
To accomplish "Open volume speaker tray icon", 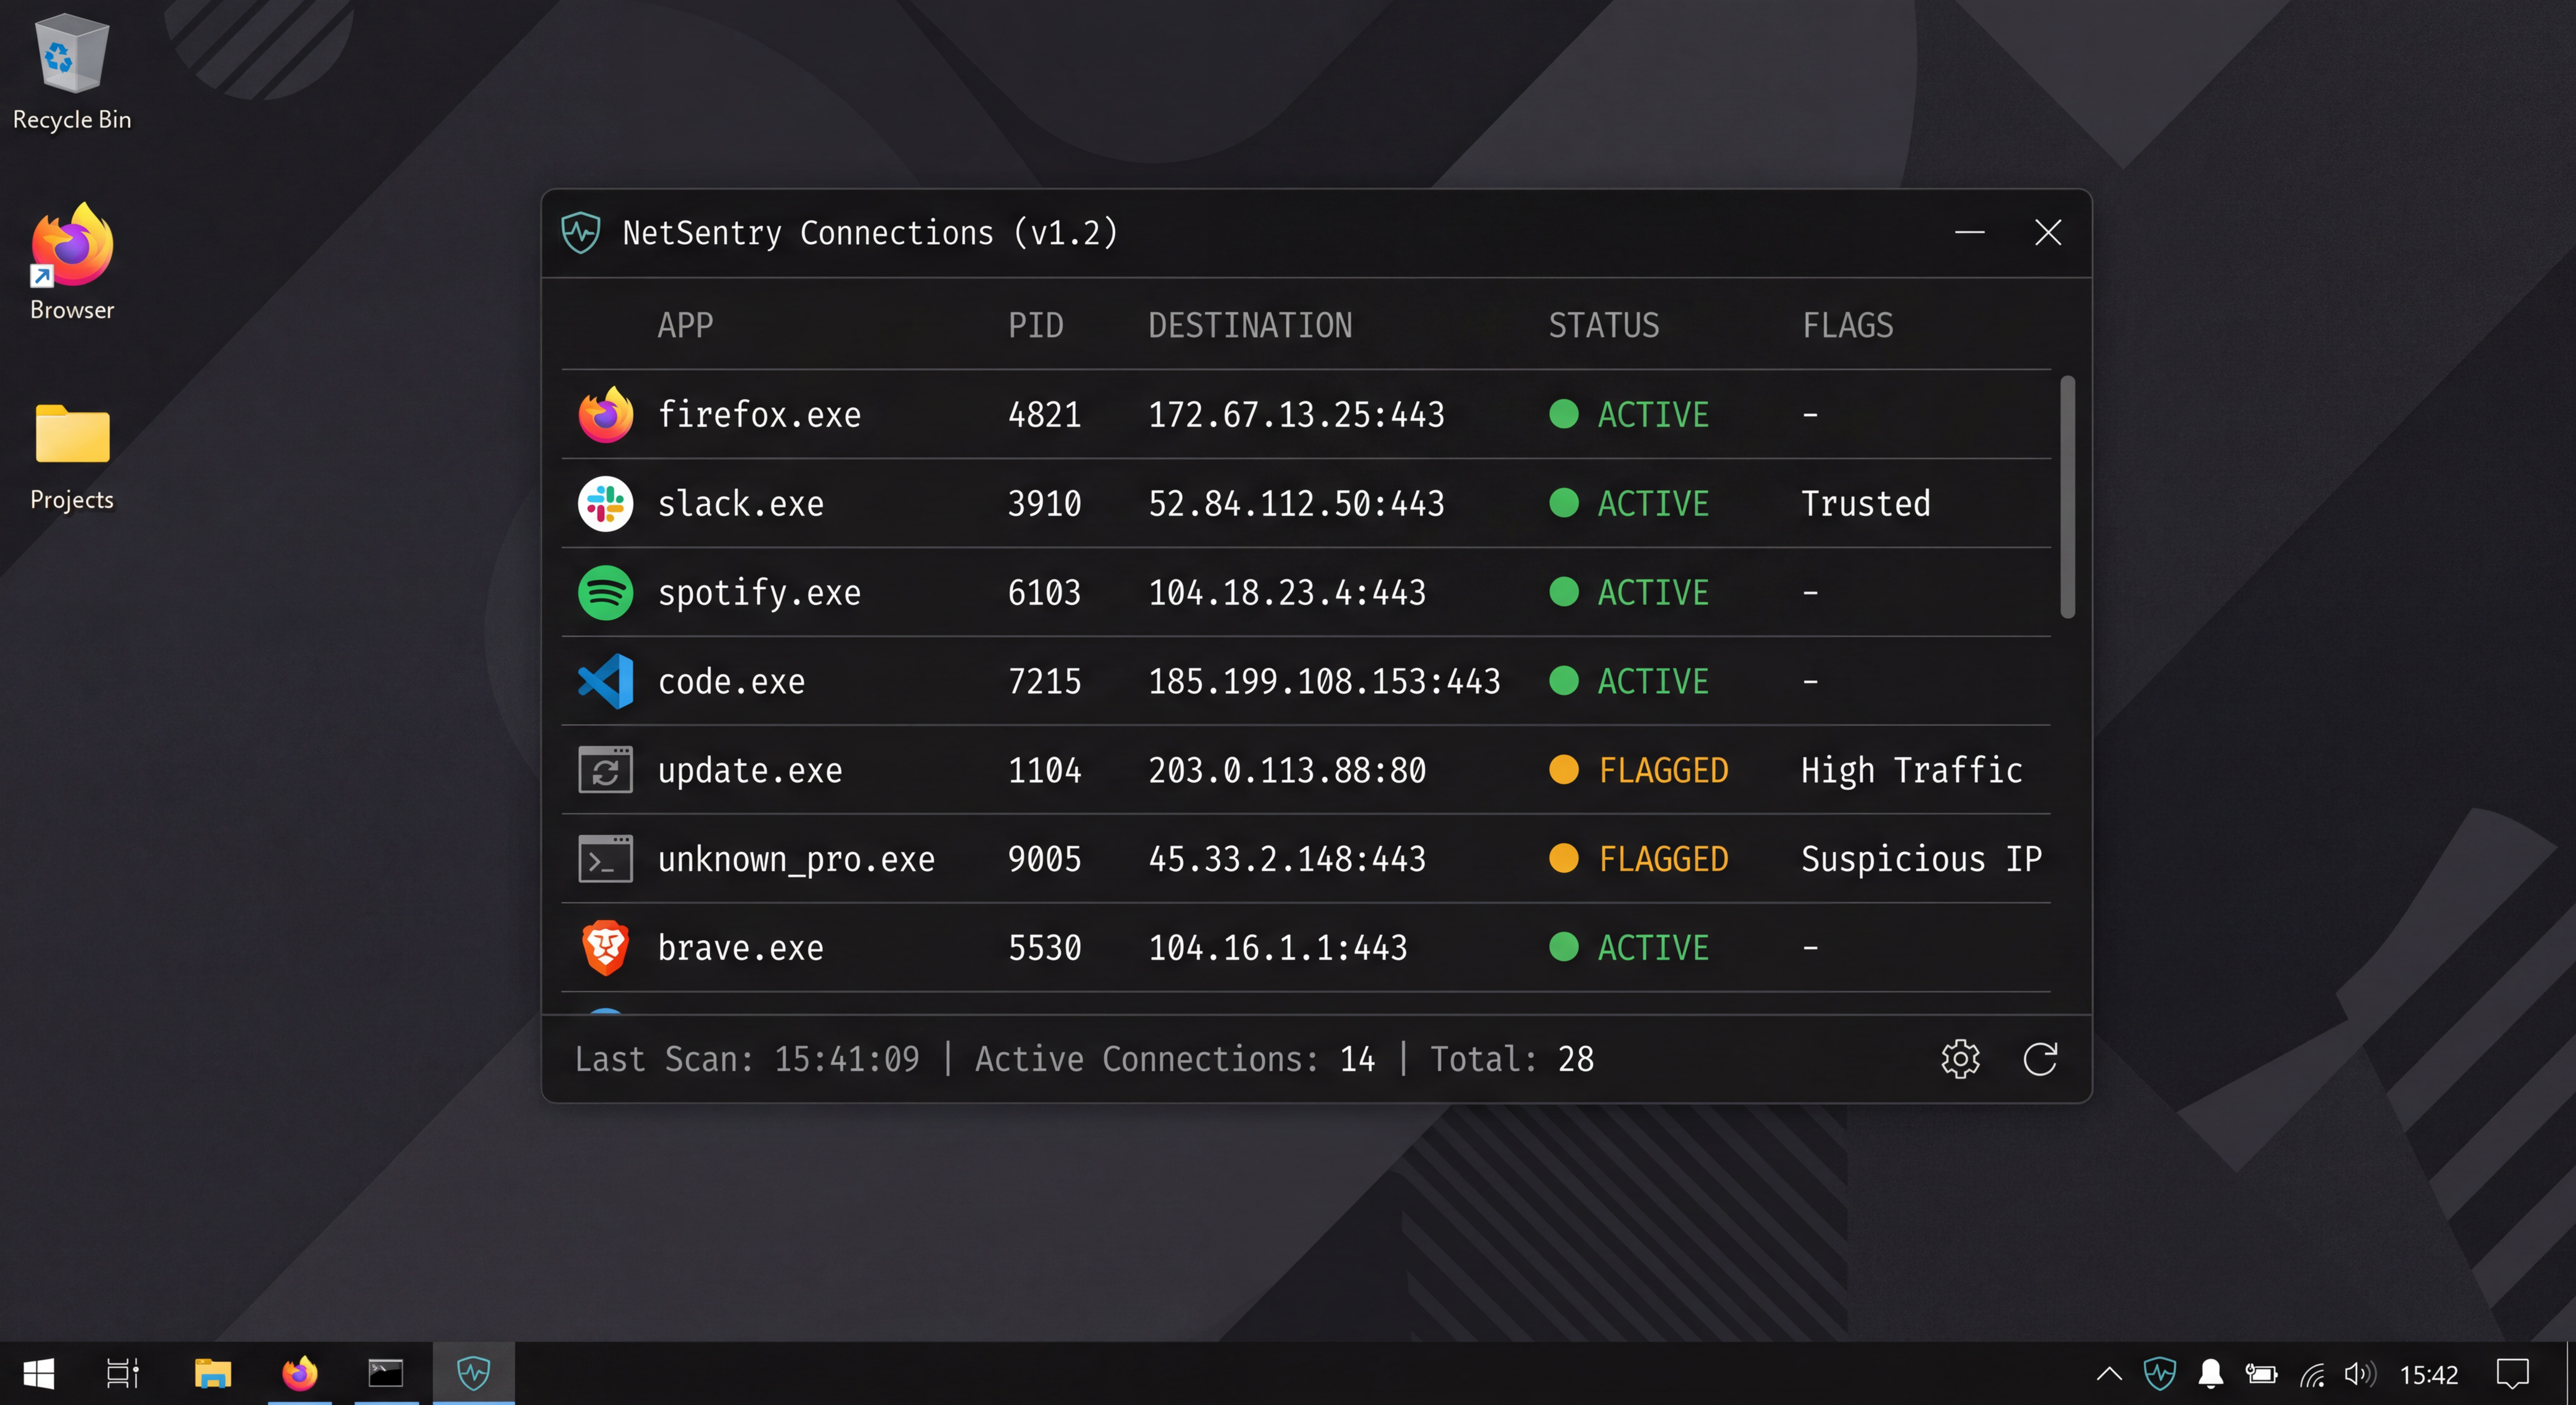I will 2360,1374.
